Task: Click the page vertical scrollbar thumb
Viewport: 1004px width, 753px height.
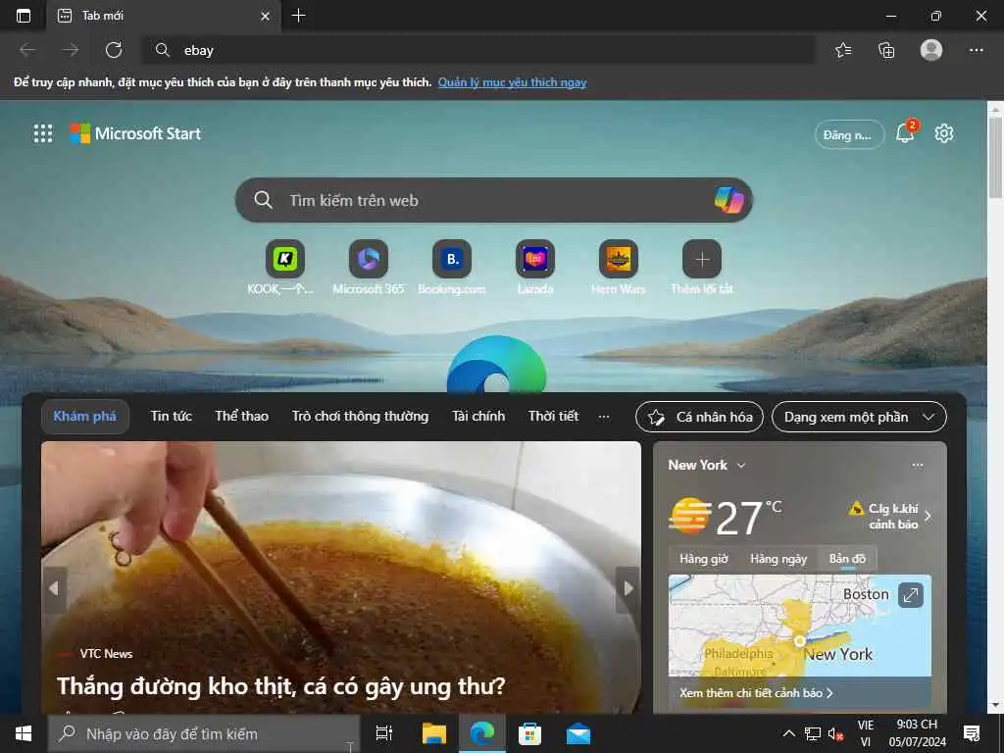Action: (995, 157)
